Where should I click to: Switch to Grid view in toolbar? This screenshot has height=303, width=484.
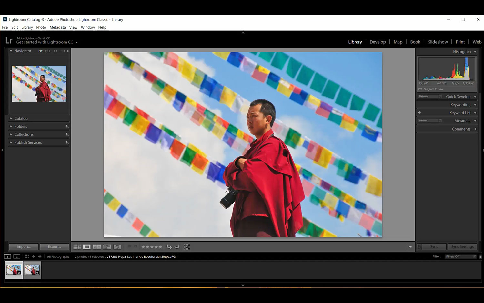(x=77, y=247)
